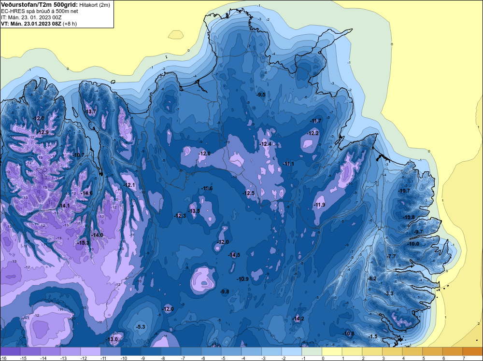Click the "7" tick label on the legend
This screenshot has width=483, height=361.
coord(464,358)
